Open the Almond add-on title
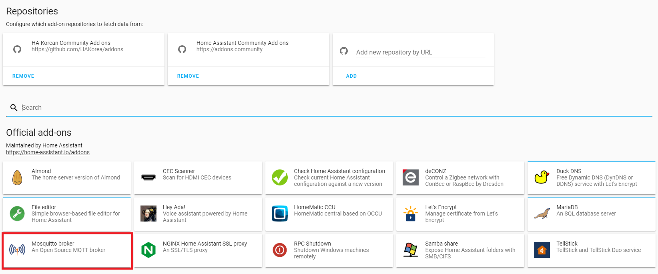This screenshot has height=274, width=658. (x=41, y=171)
